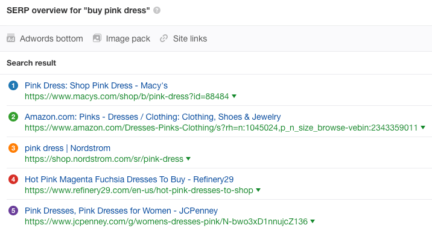Expand the dropdown arrow after macys.com URL
Screen dimensions: 432x228
[x=234, y=96]
